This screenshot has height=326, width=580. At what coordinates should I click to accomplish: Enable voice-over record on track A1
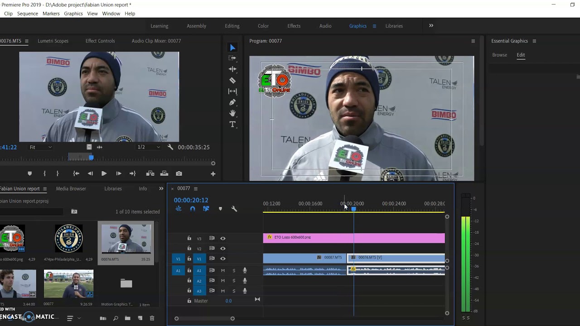pos(245,270)
